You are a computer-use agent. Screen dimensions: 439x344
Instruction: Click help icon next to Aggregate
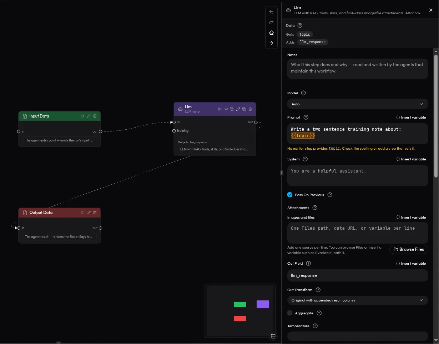[x=319, y=313]
